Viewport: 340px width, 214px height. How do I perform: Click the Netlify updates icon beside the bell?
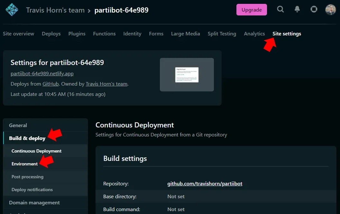click(314, 9)
